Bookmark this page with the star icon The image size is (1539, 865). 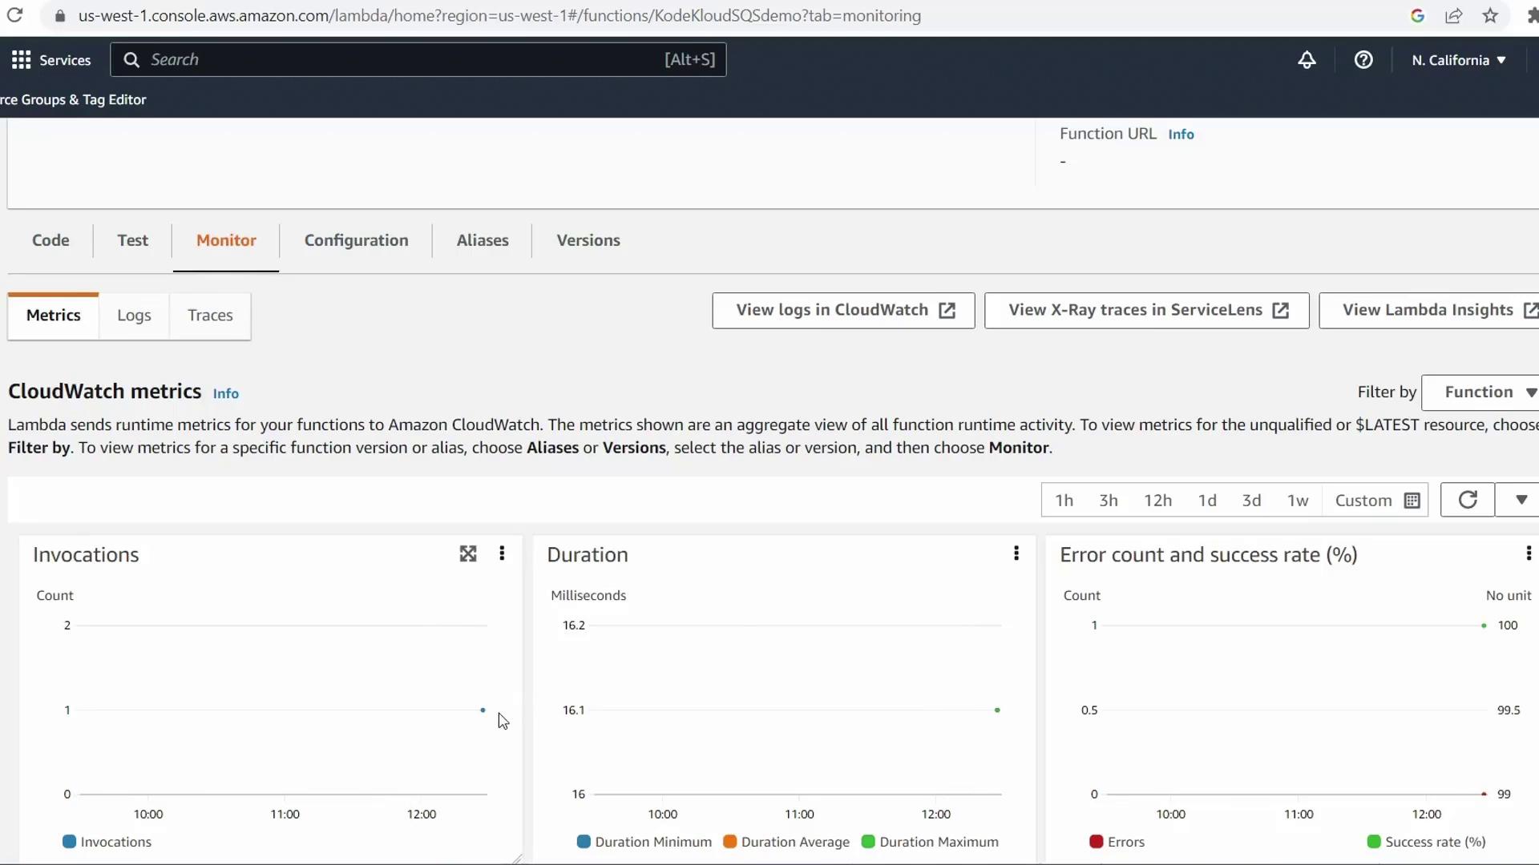click(x=1490, y=16)
